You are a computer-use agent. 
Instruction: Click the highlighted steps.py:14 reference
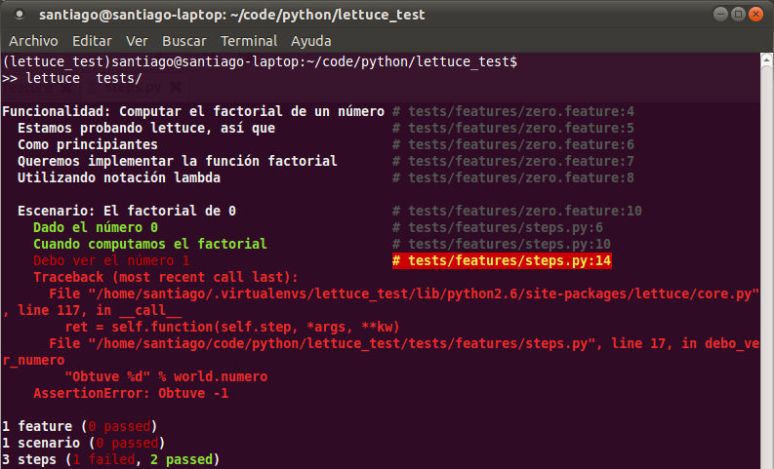[502, 260]
